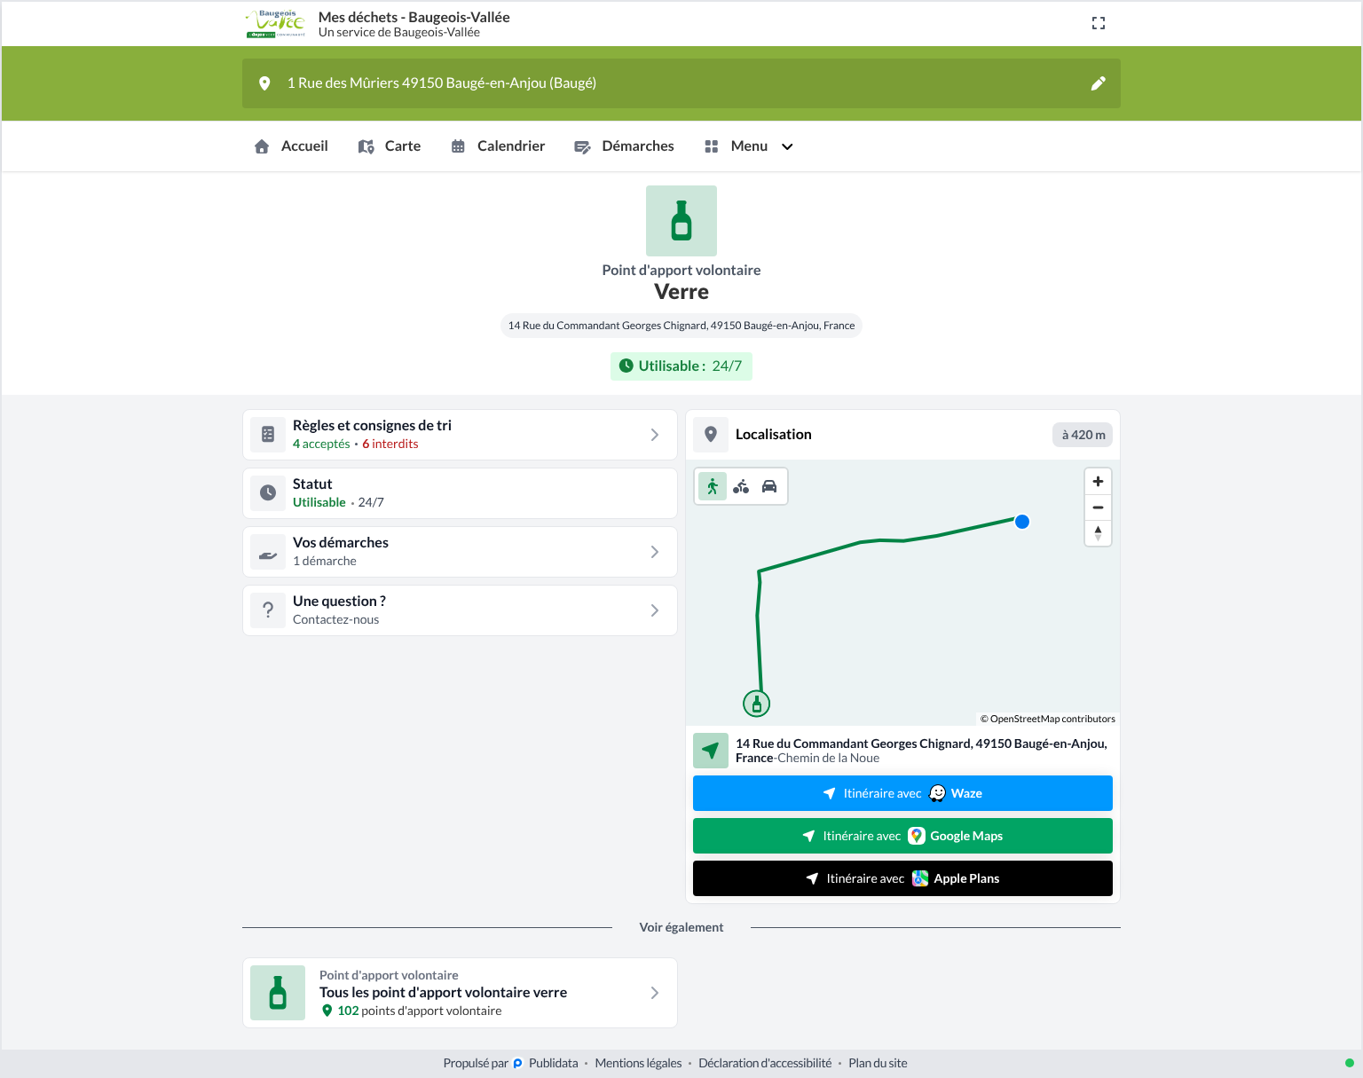
Task: Expand the Menu dropdown
Action: pyautogui.click(x=748, y=146)
